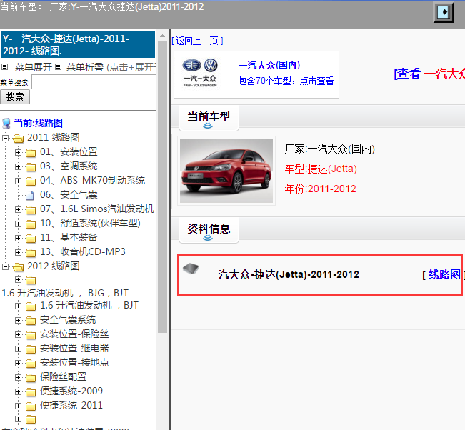Click the 当前:线路图 computer icon
This screenshot has width=465, height=430.
click(6, 124)
